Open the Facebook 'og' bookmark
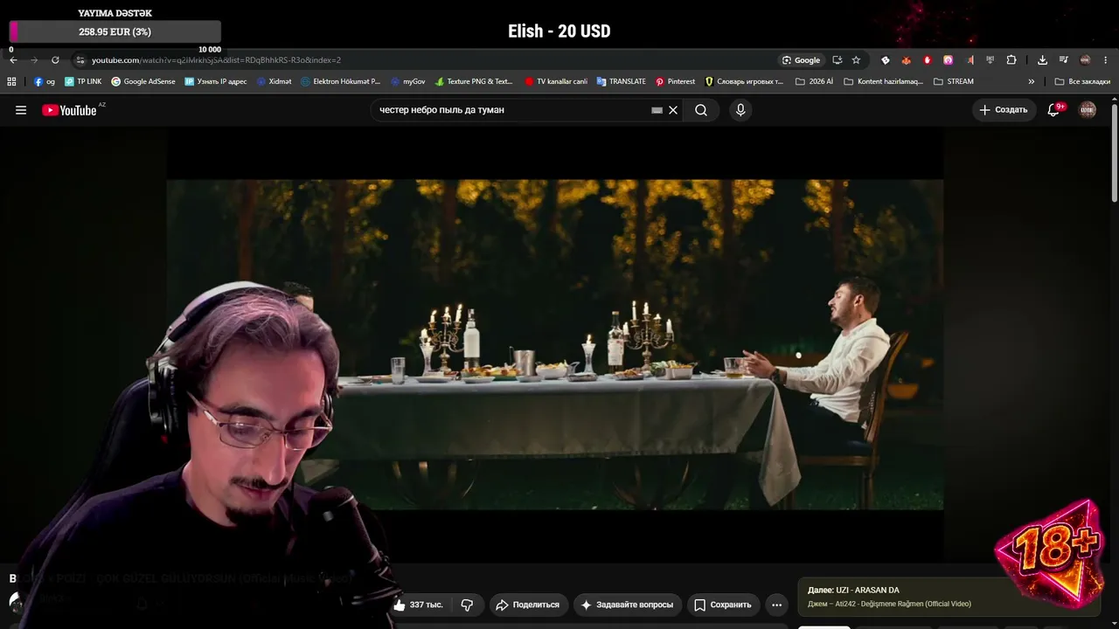This screenshot has width=1119, height=629. coord(45,81)
